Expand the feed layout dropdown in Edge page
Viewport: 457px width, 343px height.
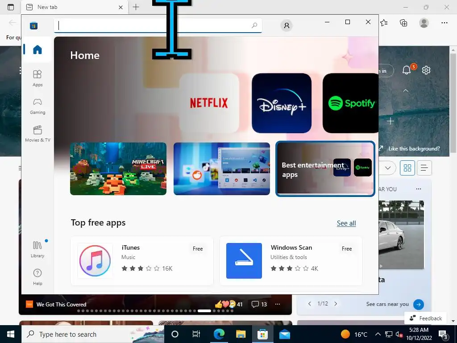coord(388,168)
